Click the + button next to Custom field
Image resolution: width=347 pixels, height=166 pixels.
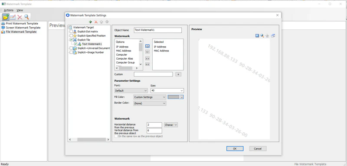tap(178, 74)
